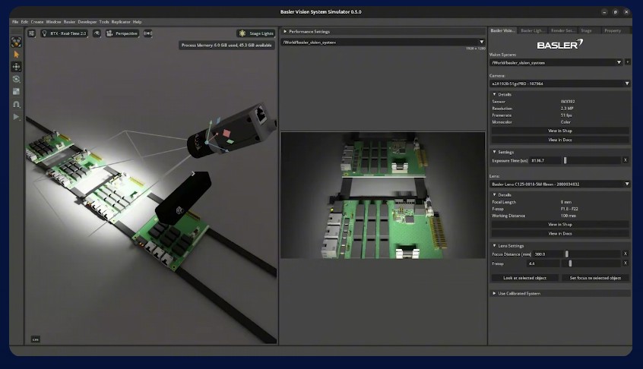Open the Help menu
Viewport: 643px width, 369px height.
pos(137,22)
